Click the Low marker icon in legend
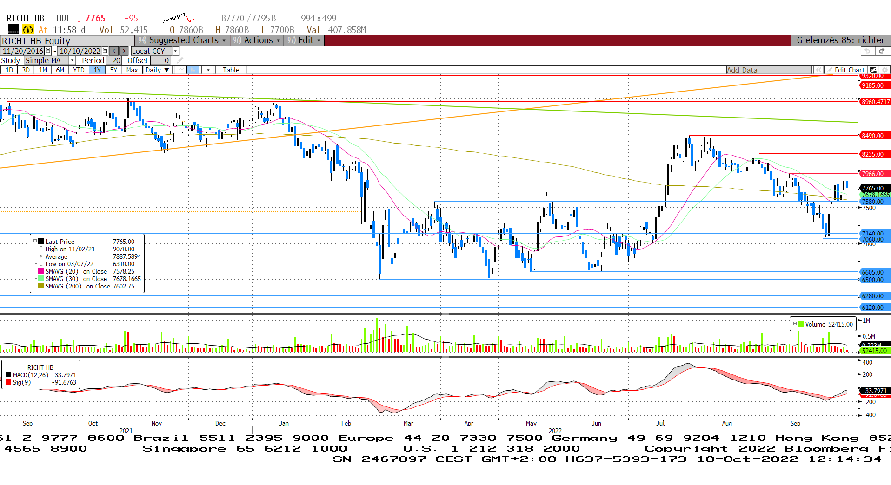The width and height of the screenshot is (891, 485). pyautogui.click(x=41, y=264)
